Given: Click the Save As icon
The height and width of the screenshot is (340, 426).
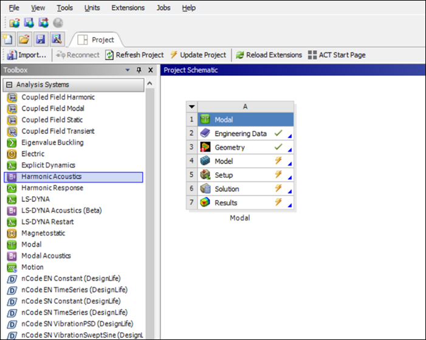Looking at the screenshot, I should tap(57, 39).
